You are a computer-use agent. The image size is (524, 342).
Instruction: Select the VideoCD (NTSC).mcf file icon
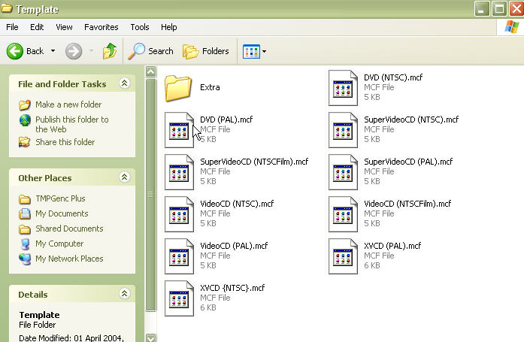click(180, 214)
